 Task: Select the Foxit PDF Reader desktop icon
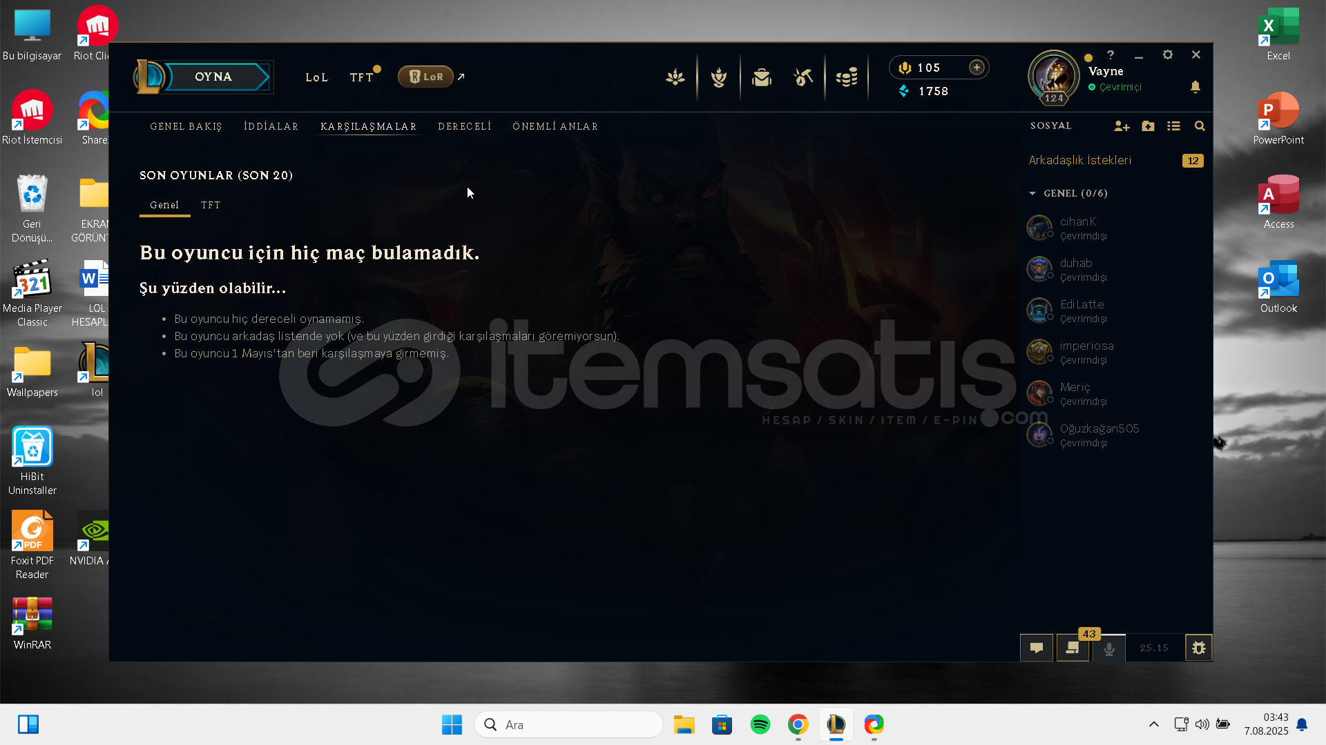coord(32,545)
